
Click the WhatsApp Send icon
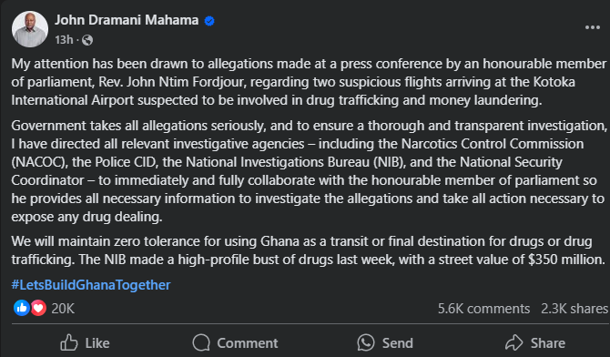pos(366,342)
